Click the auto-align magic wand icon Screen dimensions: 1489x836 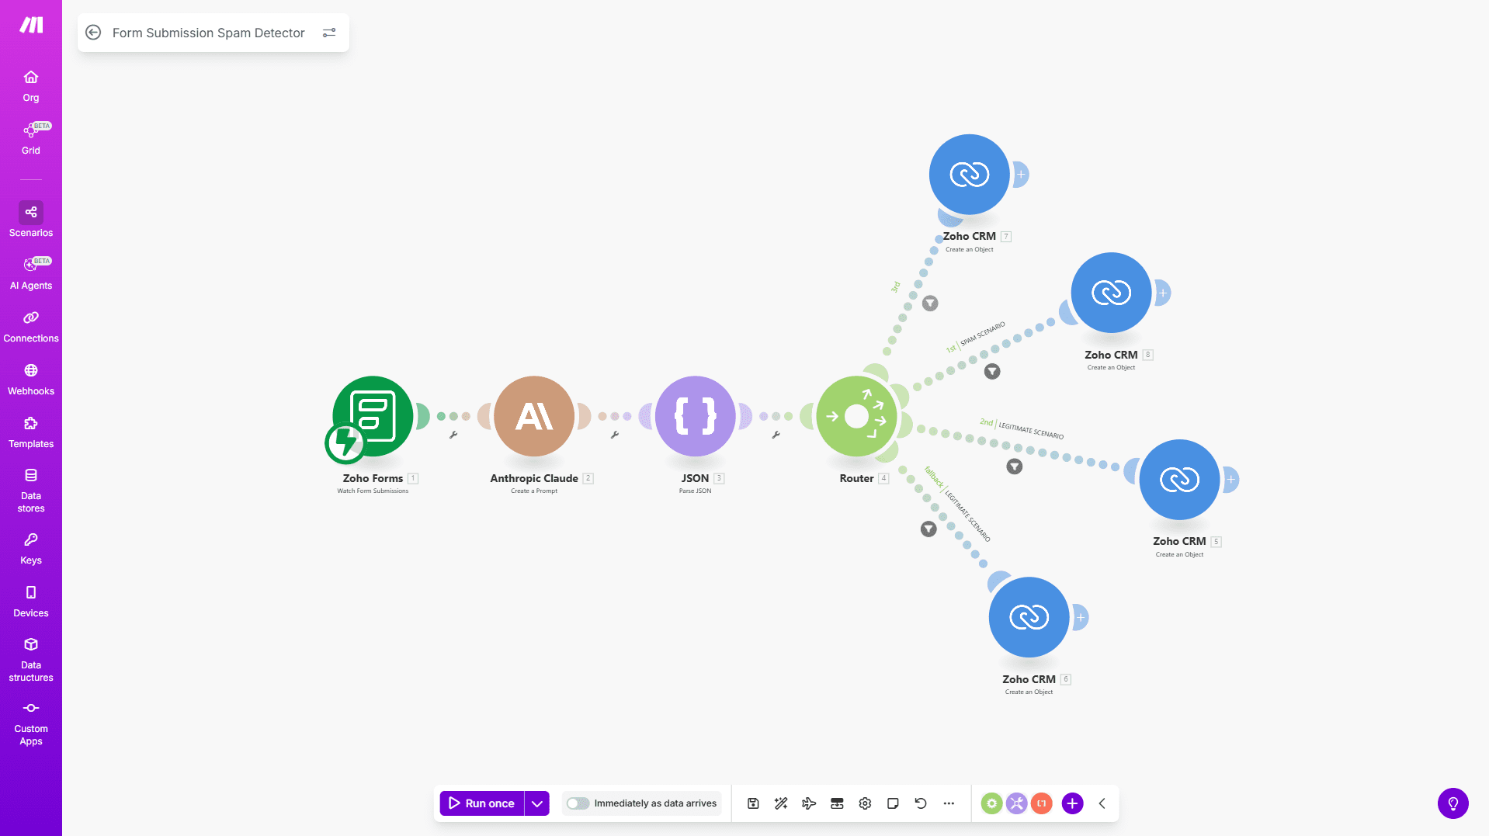[x=781, y=803]
